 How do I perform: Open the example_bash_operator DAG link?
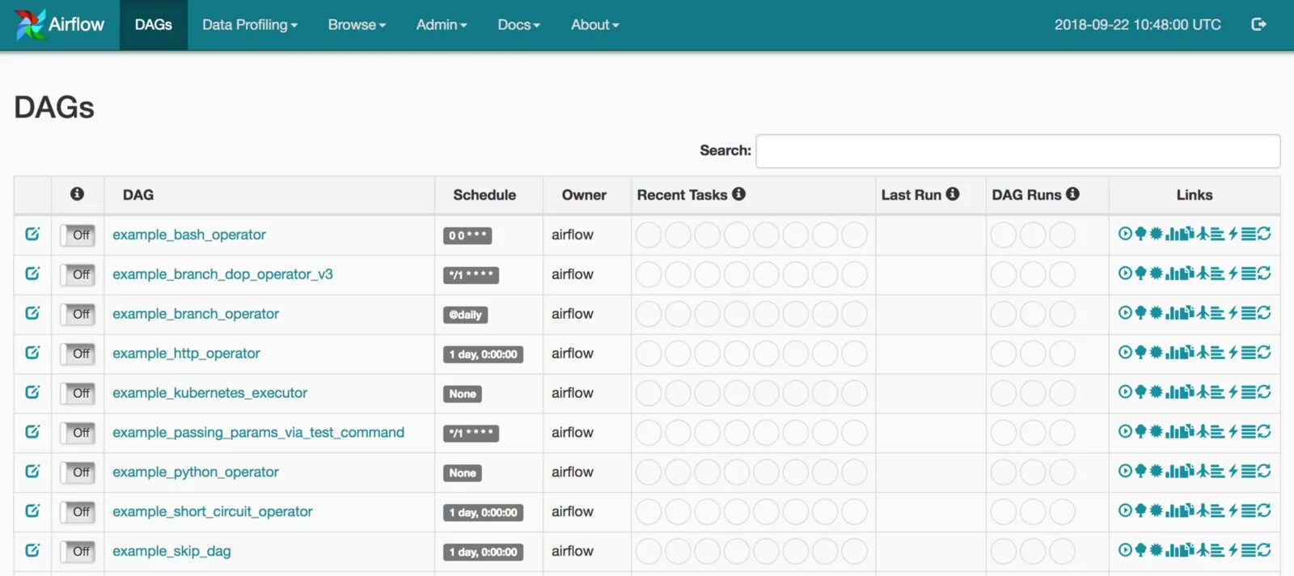pyautogui.click(x=189, y=235)
